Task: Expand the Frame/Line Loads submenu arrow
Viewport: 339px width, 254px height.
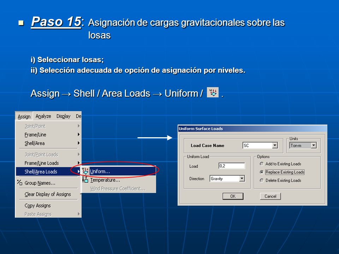Action: click(x=79, y=163)
